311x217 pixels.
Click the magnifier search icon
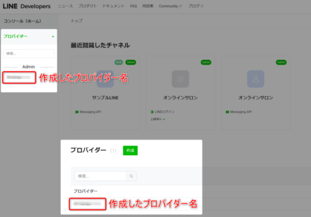click(x=131, y=176)
